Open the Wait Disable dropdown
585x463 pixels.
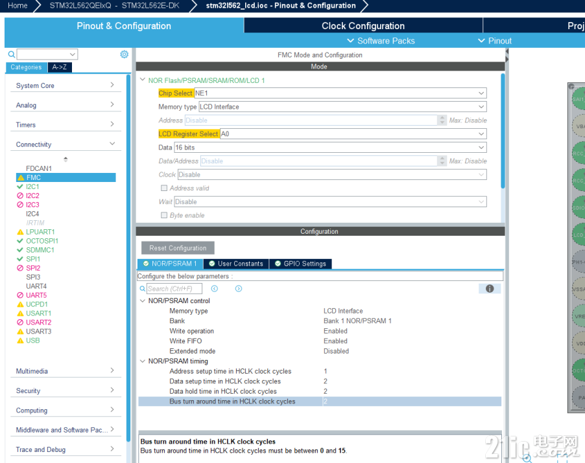[330, 202]
